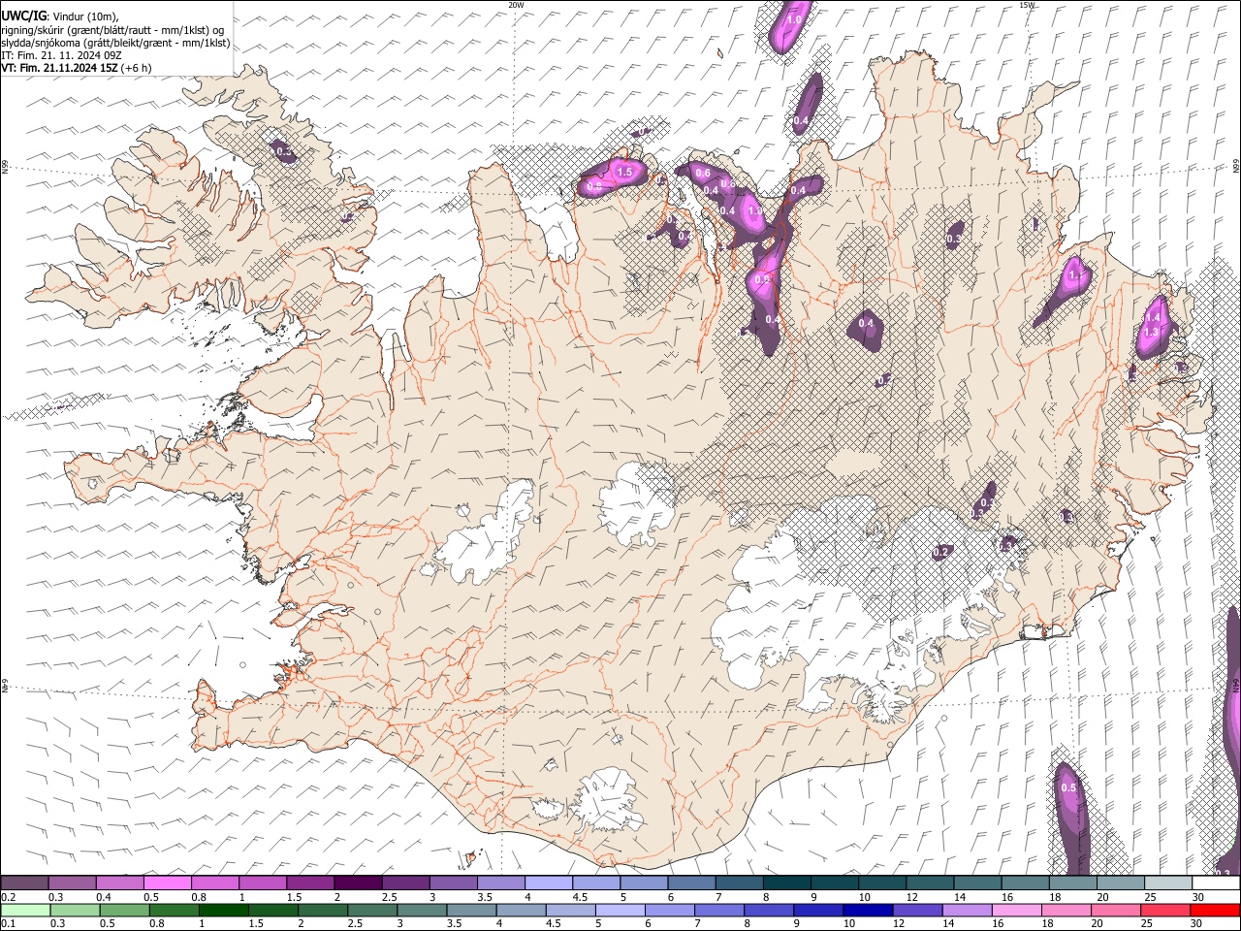Viewport: 1241px width, 931px height.
Task: Select the light blue 4 swatch in upper legend
Action: click(x=549, y=883)
